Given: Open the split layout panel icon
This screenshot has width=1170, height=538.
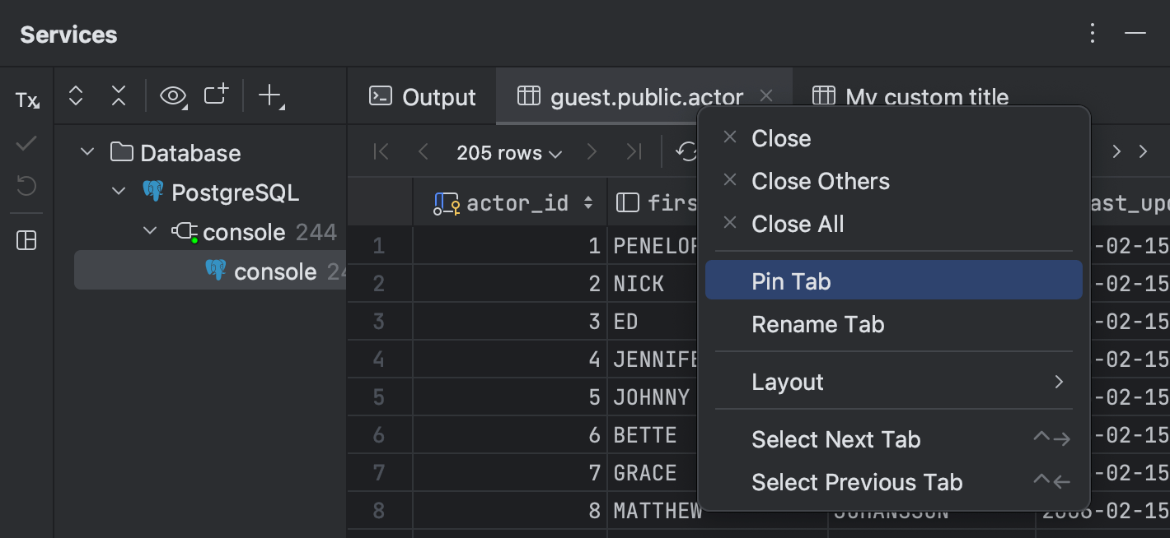Looking at the screenshot, I should pyautogui.click(x=26, y=240).
